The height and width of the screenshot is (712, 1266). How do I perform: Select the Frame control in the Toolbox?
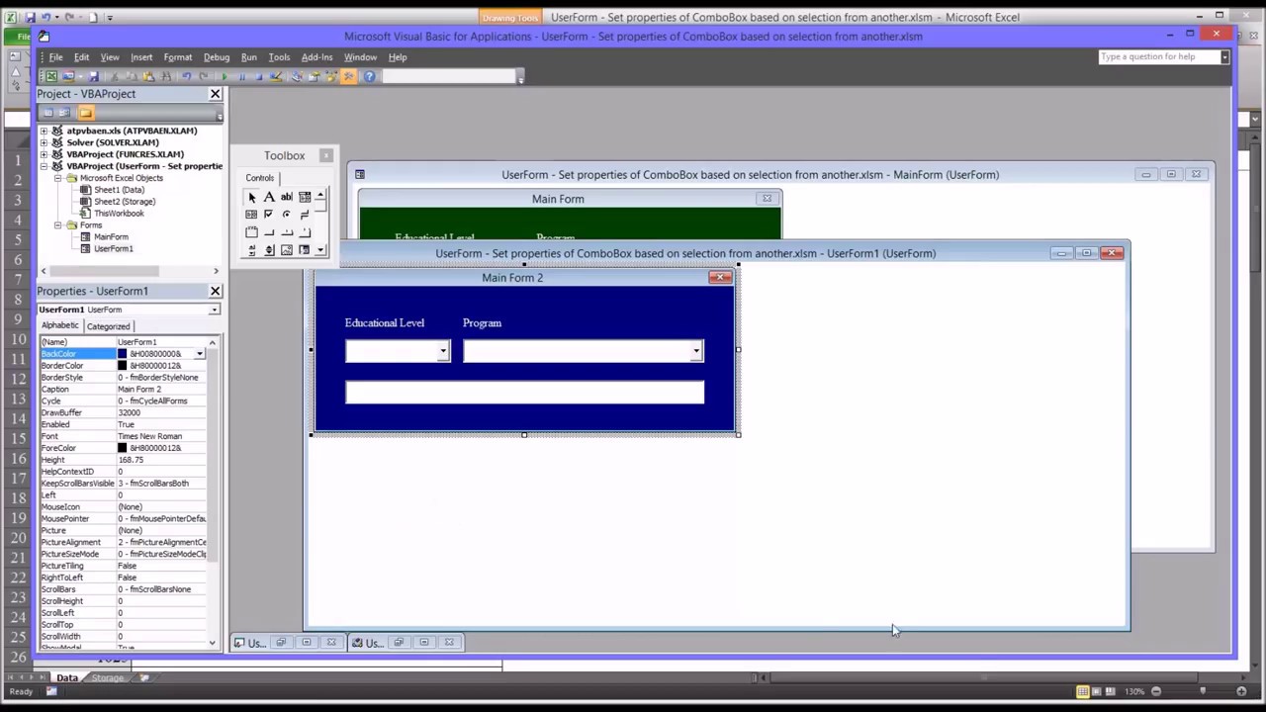[x=251, y=232]
